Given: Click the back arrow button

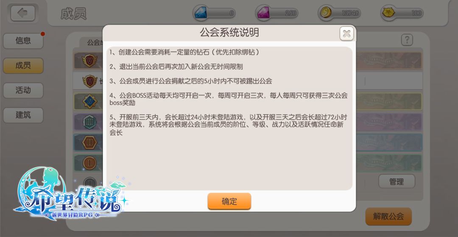Looking at the screenshot, I should tap(23, 13).
